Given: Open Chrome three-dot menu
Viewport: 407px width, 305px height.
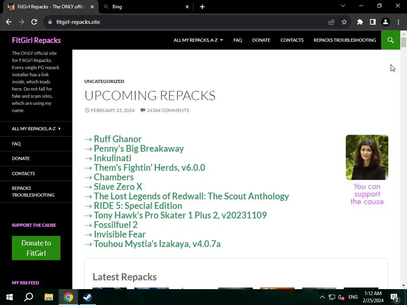Looking at the screenshot, I should [398, 22].
